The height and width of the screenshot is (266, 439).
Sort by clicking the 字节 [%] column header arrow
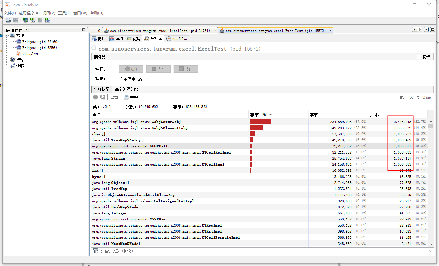point(270,114)
